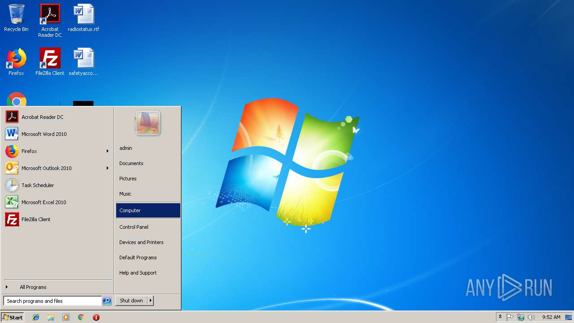Open Devices and Printers
The width and height of the screenshot is (574, 323).
(148, 242)
